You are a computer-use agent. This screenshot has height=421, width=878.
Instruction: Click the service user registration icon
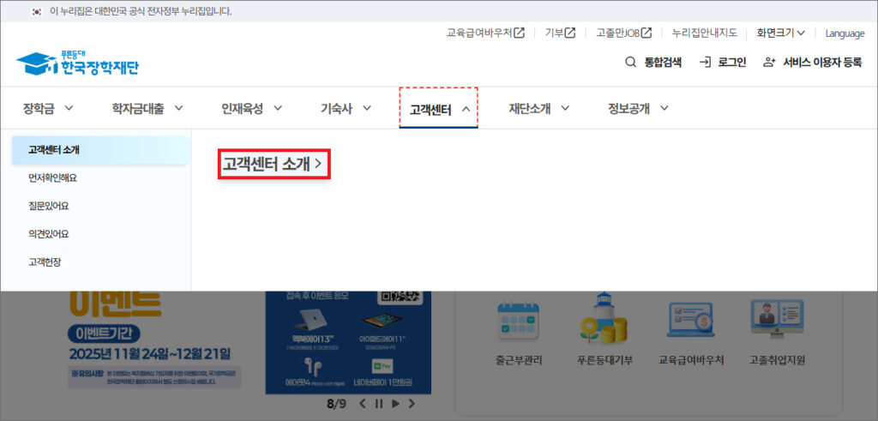coord(769,62)
